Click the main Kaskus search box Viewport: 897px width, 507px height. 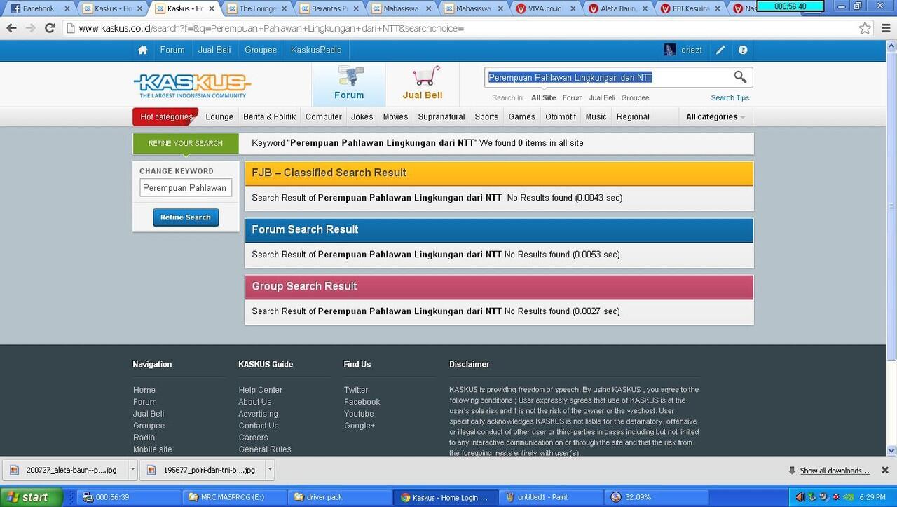pos(608,77)
